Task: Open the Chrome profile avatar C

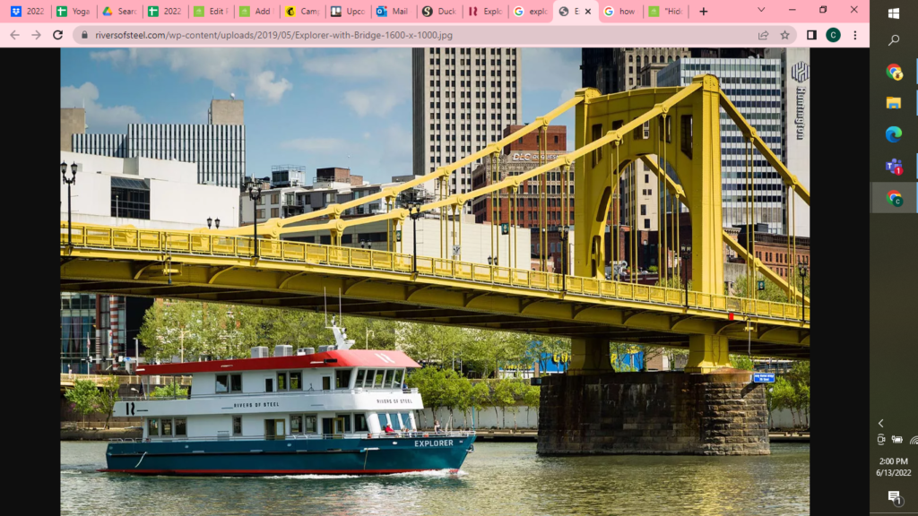Action: coord(833,35)
